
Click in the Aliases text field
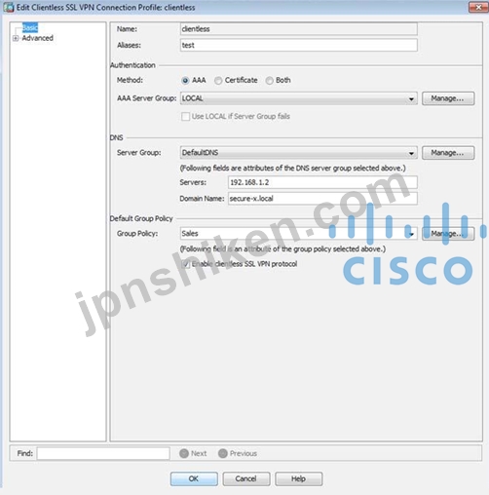299,45
